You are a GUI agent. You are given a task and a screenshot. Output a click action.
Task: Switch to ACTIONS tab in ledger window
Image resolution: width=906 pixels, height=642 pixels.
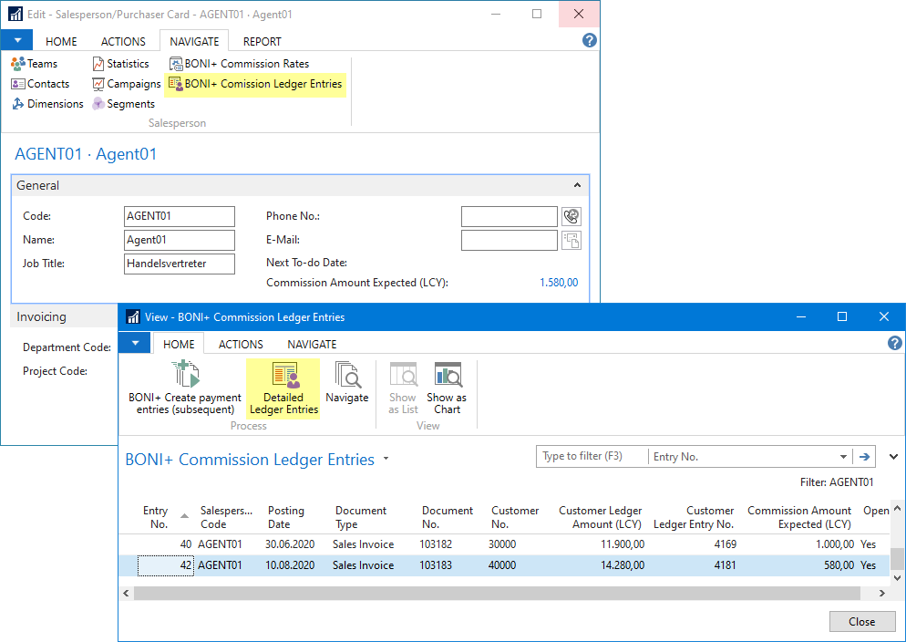click(241, 344)
